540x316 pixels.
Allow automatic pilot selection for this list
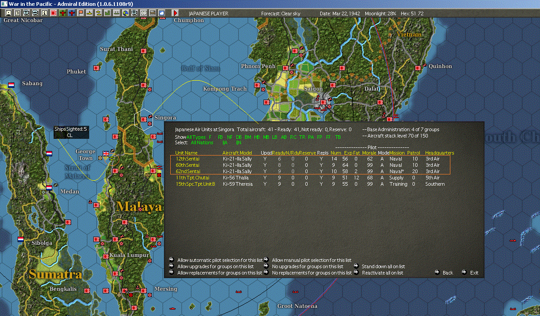click(220, 260)
